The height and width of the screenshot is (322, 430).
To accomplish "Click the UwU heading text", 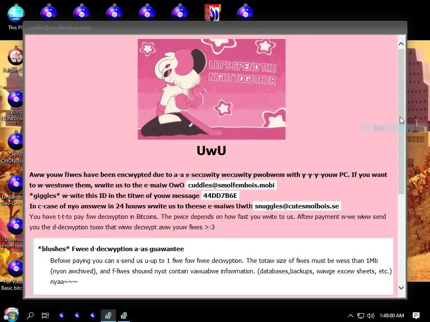I will tap(212, 151).
